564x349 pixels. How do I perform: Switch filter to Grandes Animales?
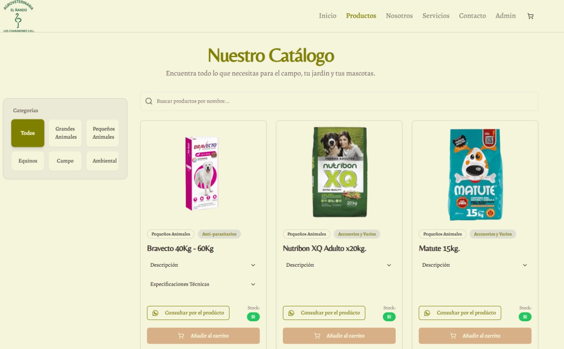click(65, 133)
